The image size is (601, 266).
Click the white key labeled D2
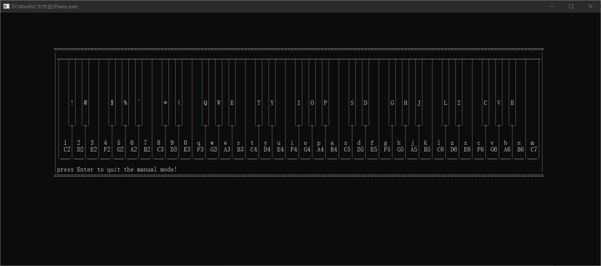[79, 146]
